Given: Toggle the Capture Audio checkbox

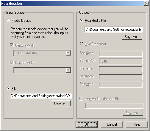Looking at the screenshot, I should point(12,45).
